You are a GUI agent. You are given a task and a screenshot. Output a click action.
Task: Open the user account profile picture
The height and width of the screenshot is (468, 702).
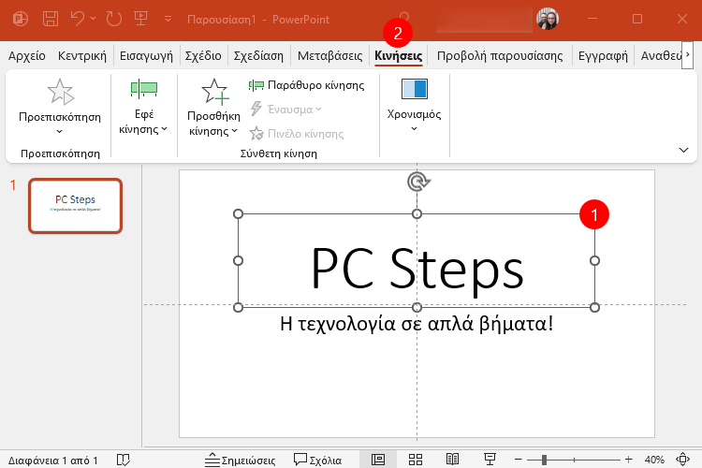coord(548,19)
